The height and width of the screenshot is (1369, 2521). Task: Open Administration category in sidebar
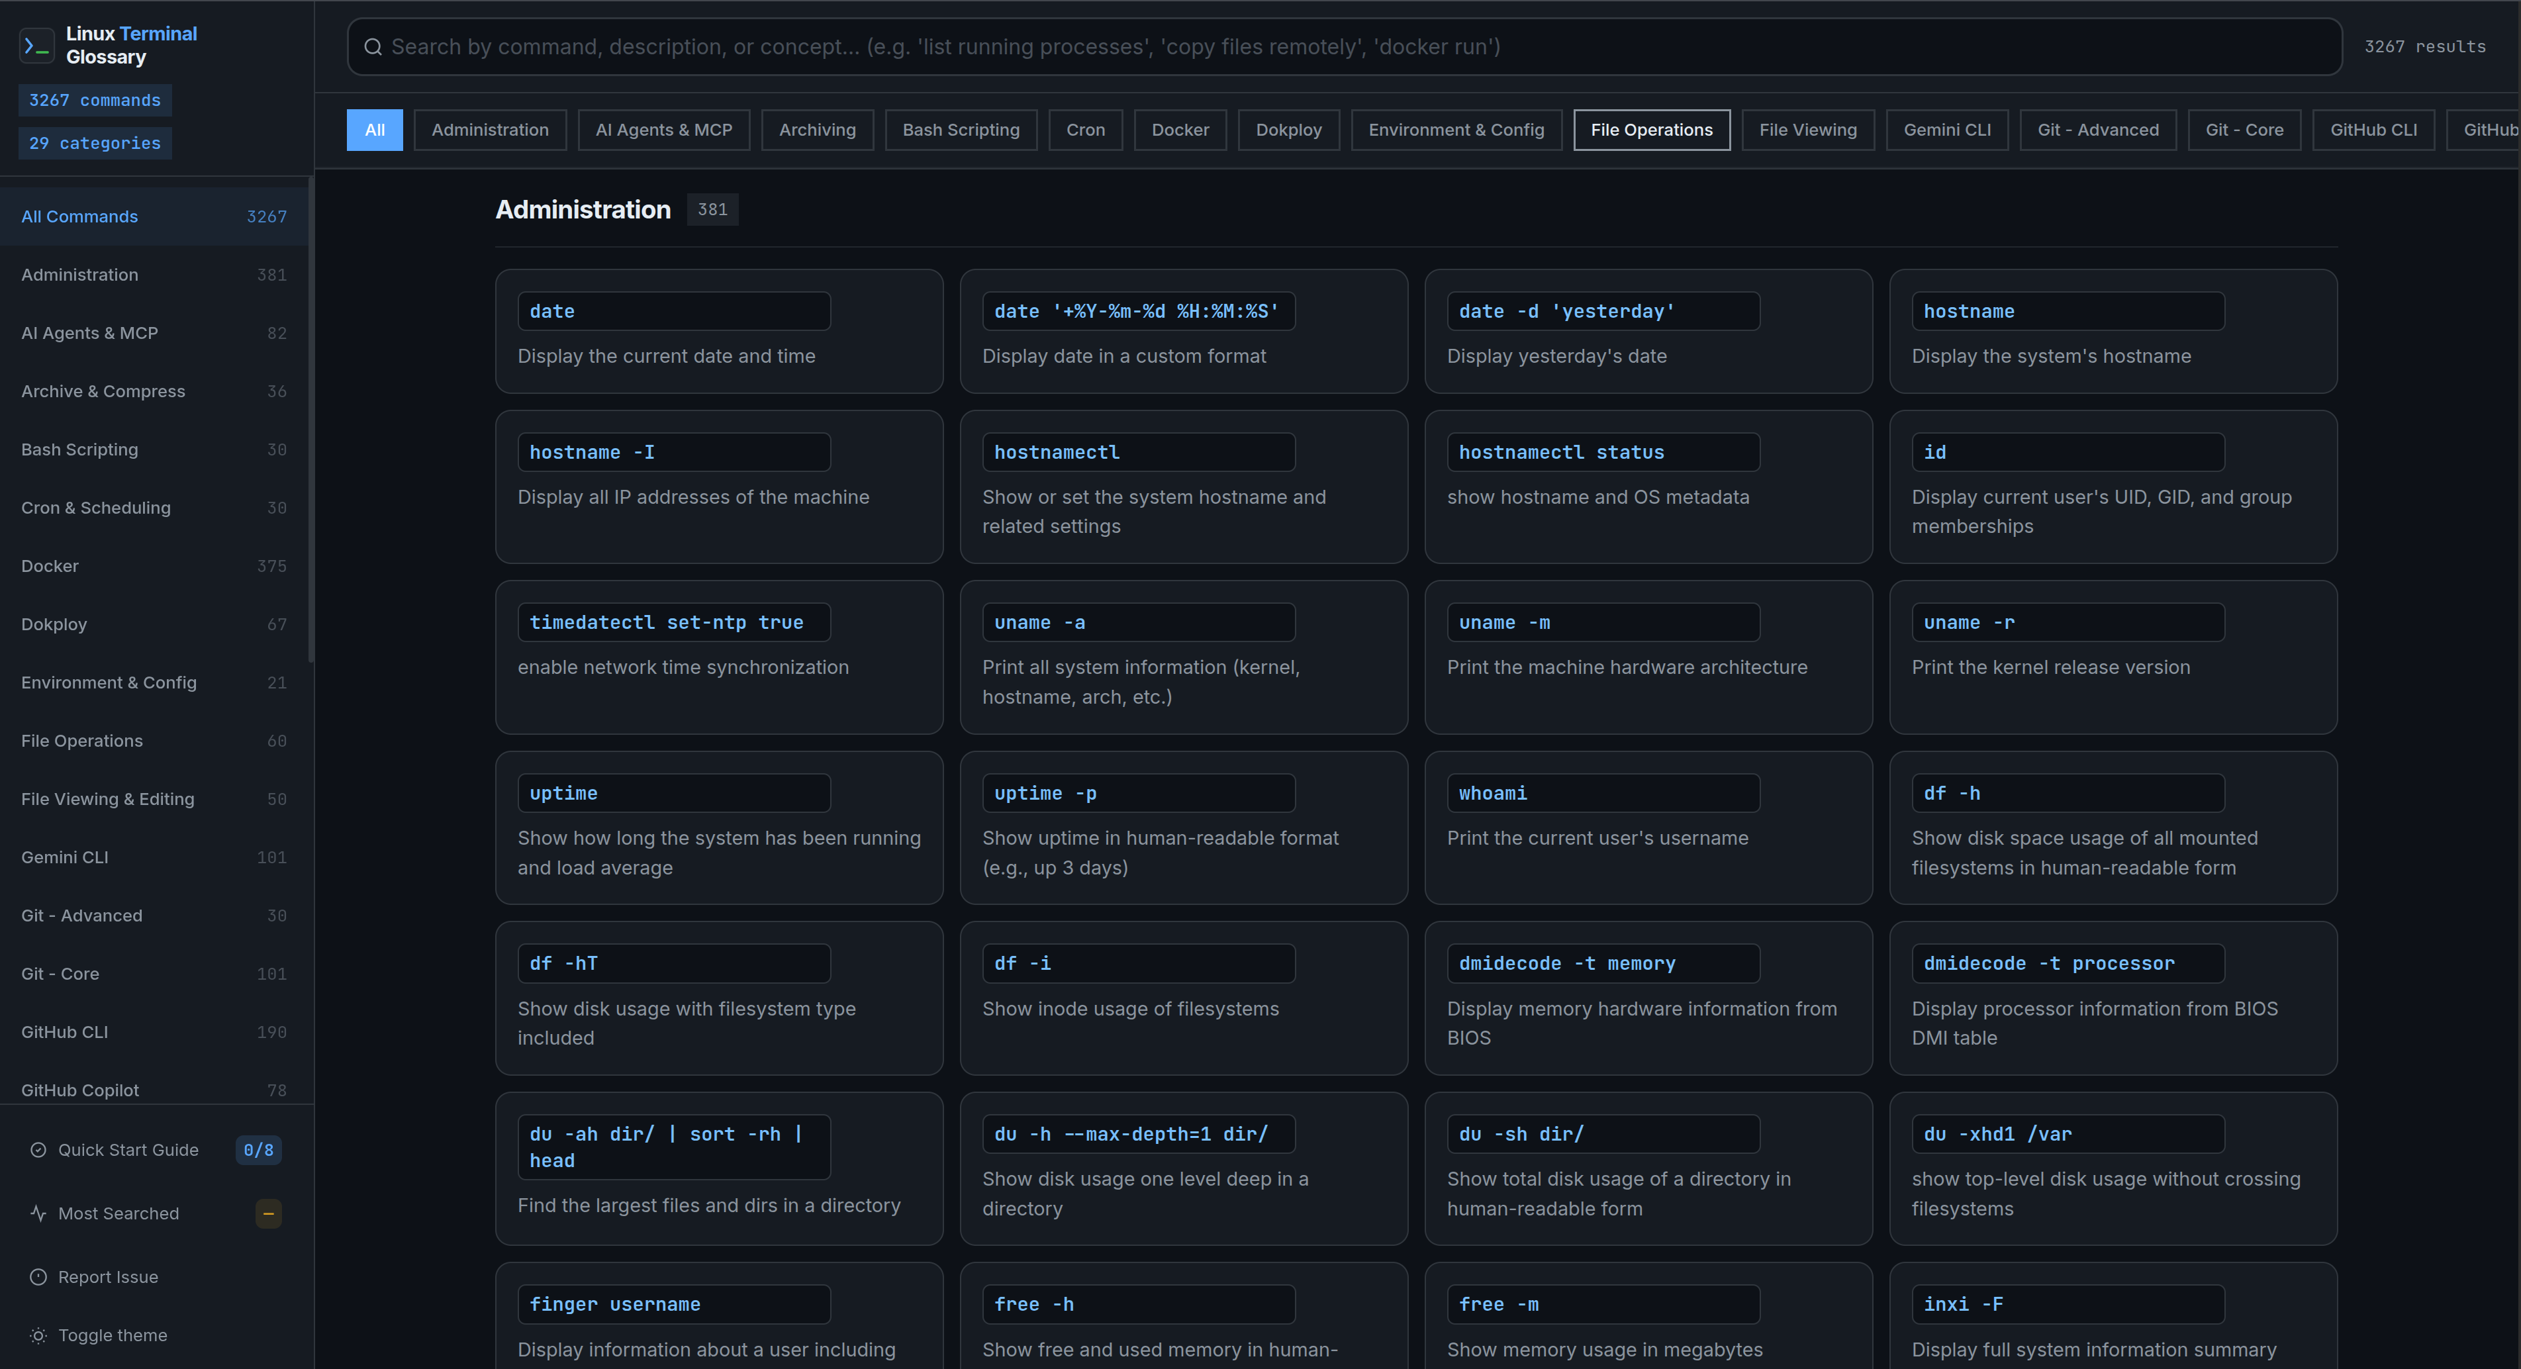click(x=154, y=275)
